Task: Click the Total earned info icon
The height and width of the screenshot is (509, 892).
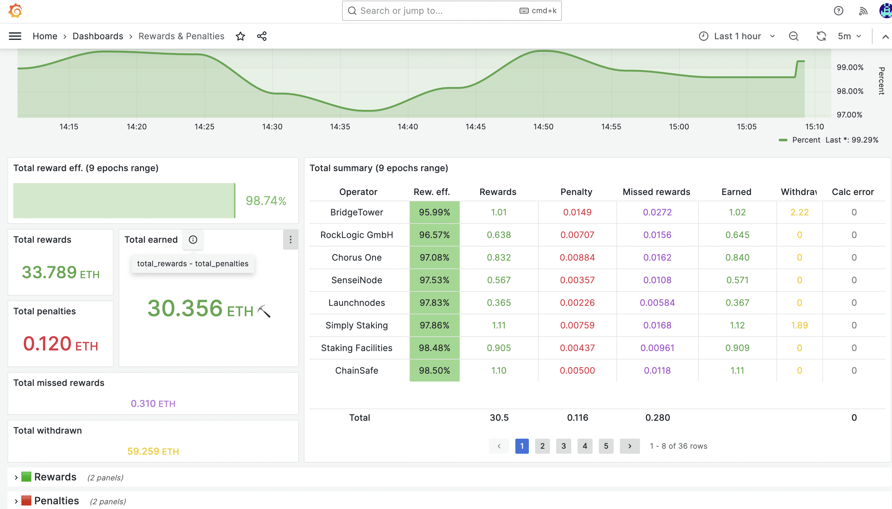Action: click(x=193, y=240)
